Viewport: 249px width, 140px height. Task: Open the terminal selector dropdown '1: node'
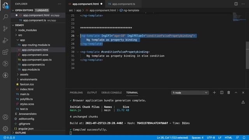(190, 93)
